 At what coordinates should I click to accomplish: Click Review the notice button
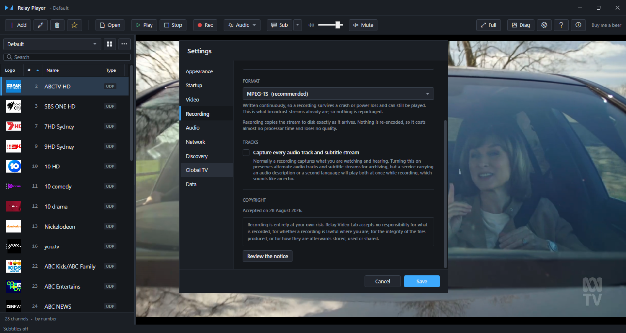click(x=267, y=256)
